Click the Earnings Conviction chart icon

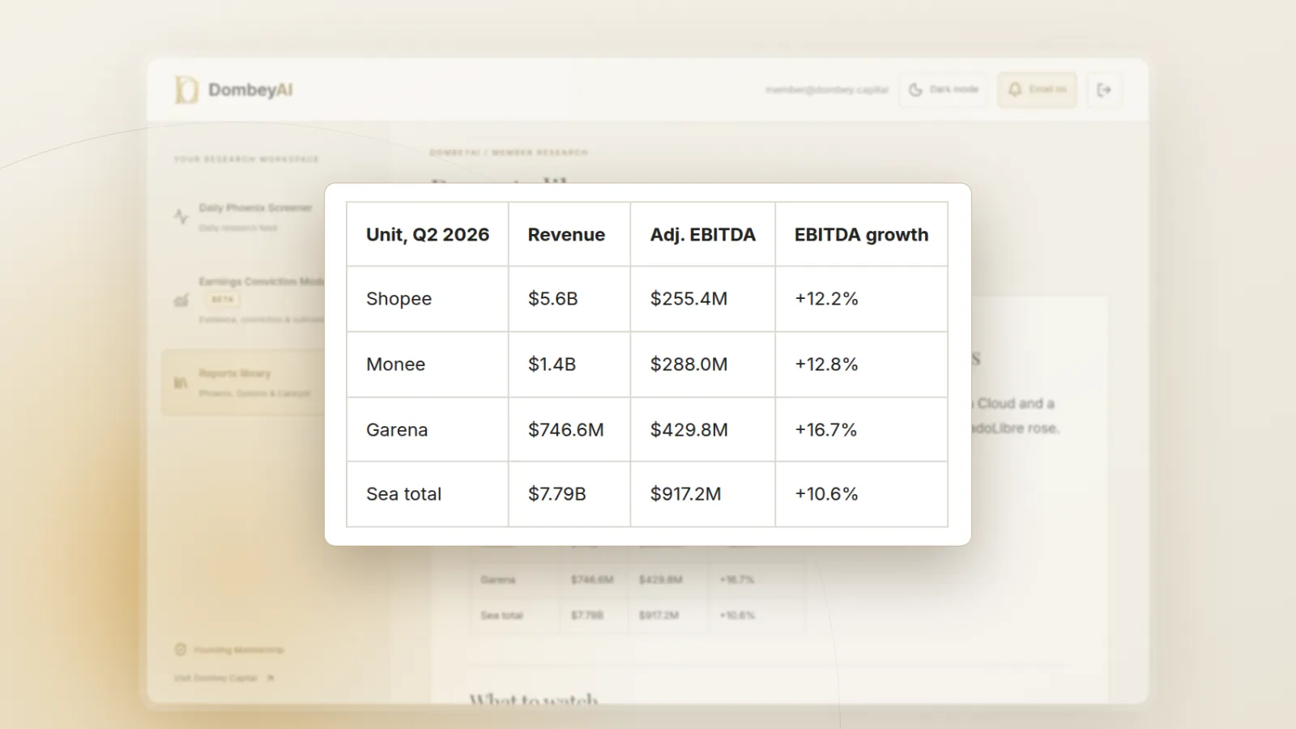coord(181,301)
